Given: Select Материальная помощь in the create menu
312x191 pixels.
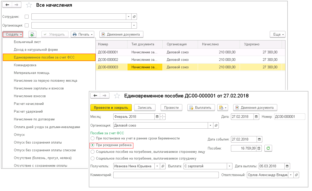Looking at the screenshot, I should (32, 73).
